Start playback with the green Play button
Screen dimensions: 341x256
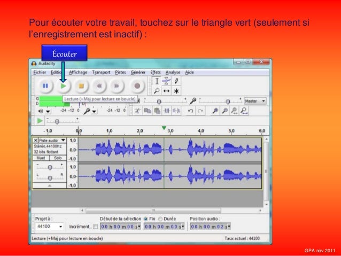click(63, 86)
